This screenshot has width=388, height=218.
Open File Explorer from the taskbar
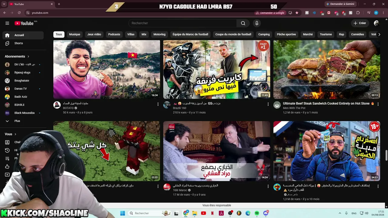[x=195, y=213]
